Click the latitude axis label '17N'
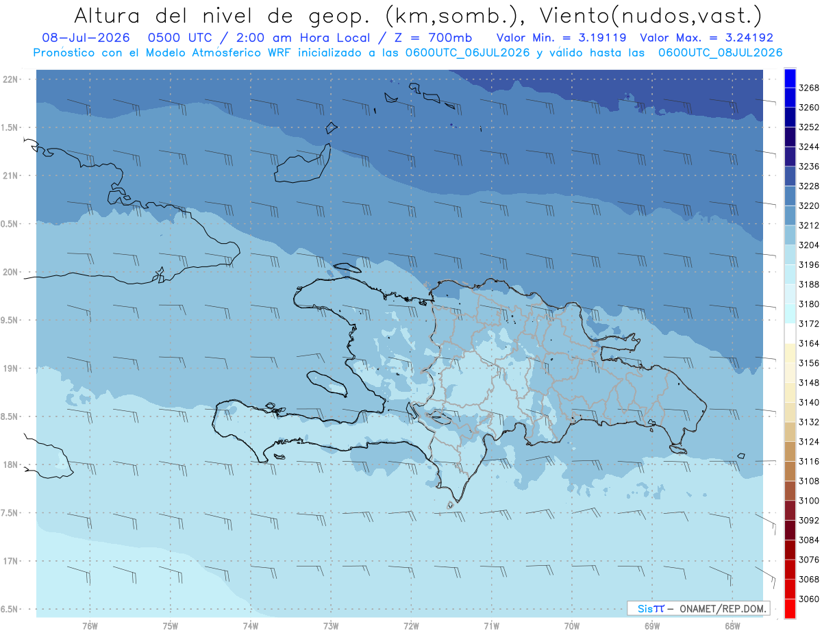 click(11, 561)
